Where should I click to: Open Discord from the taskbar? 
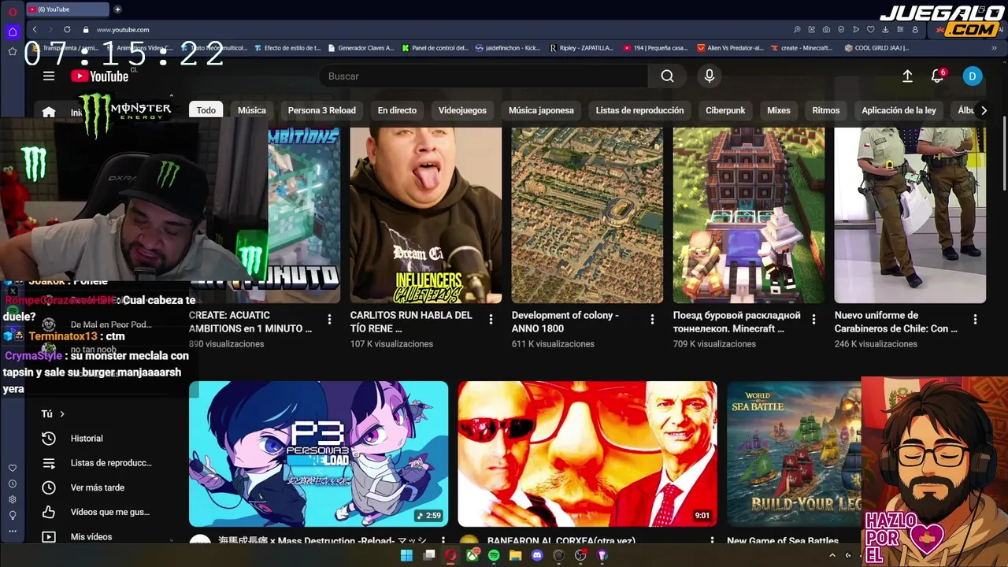(537, 555)
